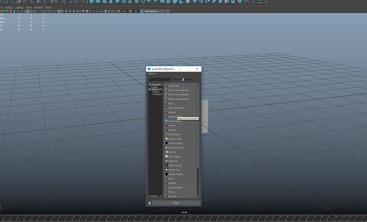Select the Ocean Shader material icon
The height and width of the screenshot is (222, 367).
(166, 121)
